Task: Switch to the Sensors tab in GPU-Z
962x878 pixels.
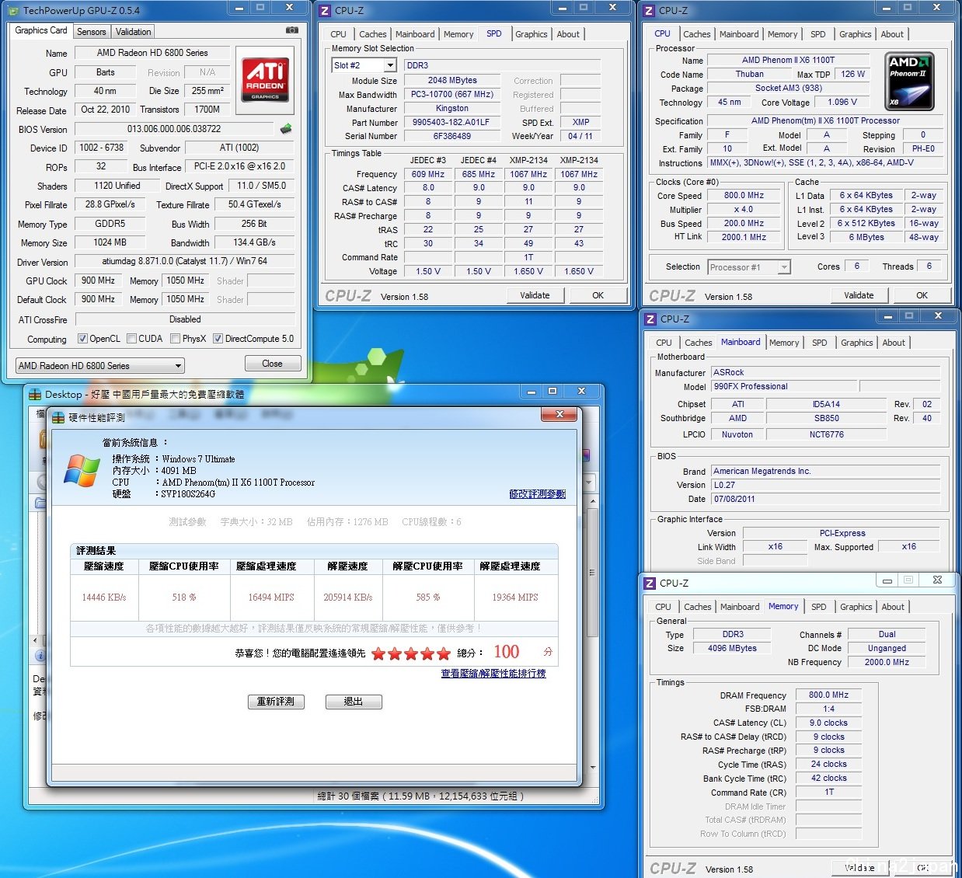Action: click(x=91, y=32)
